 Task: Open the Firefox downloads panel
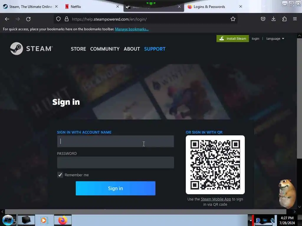[x=273, y=19]
